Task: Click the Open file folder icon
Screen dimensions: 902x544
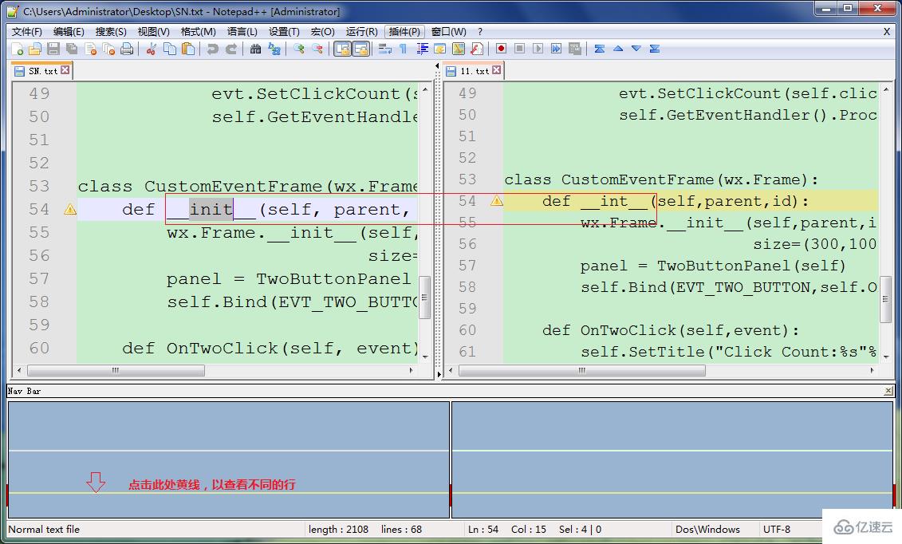Action: click(35, 49)
